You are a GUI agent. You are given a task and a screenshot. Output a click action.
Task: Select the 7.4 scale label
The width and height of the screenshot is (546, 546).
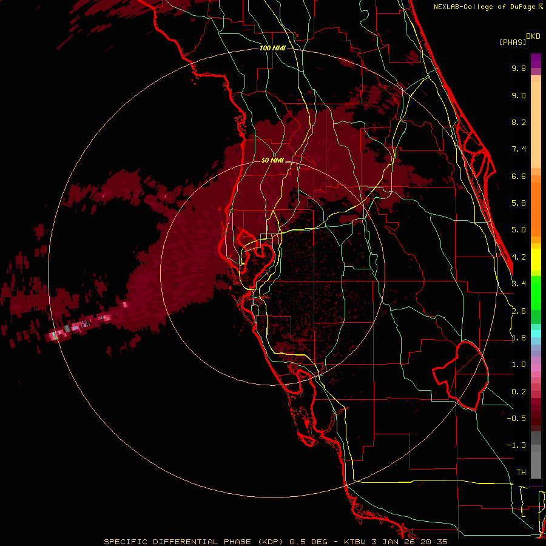[x=519, y=149]
